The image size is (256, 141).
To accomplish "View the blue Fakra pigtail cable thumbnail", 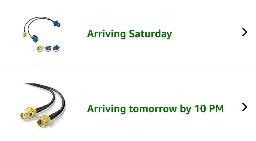I will (x=41, y=34).
